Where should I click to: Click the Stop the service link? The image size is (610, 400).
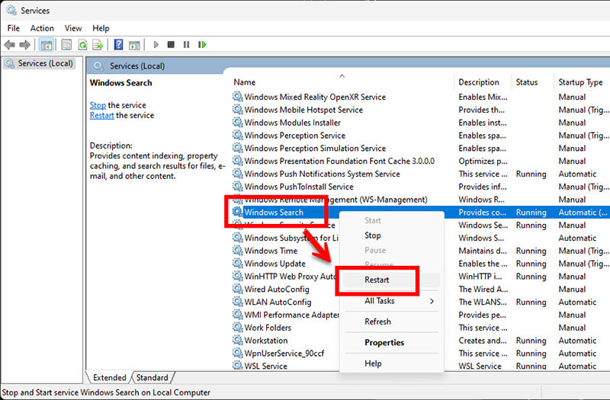pos(98,105)
